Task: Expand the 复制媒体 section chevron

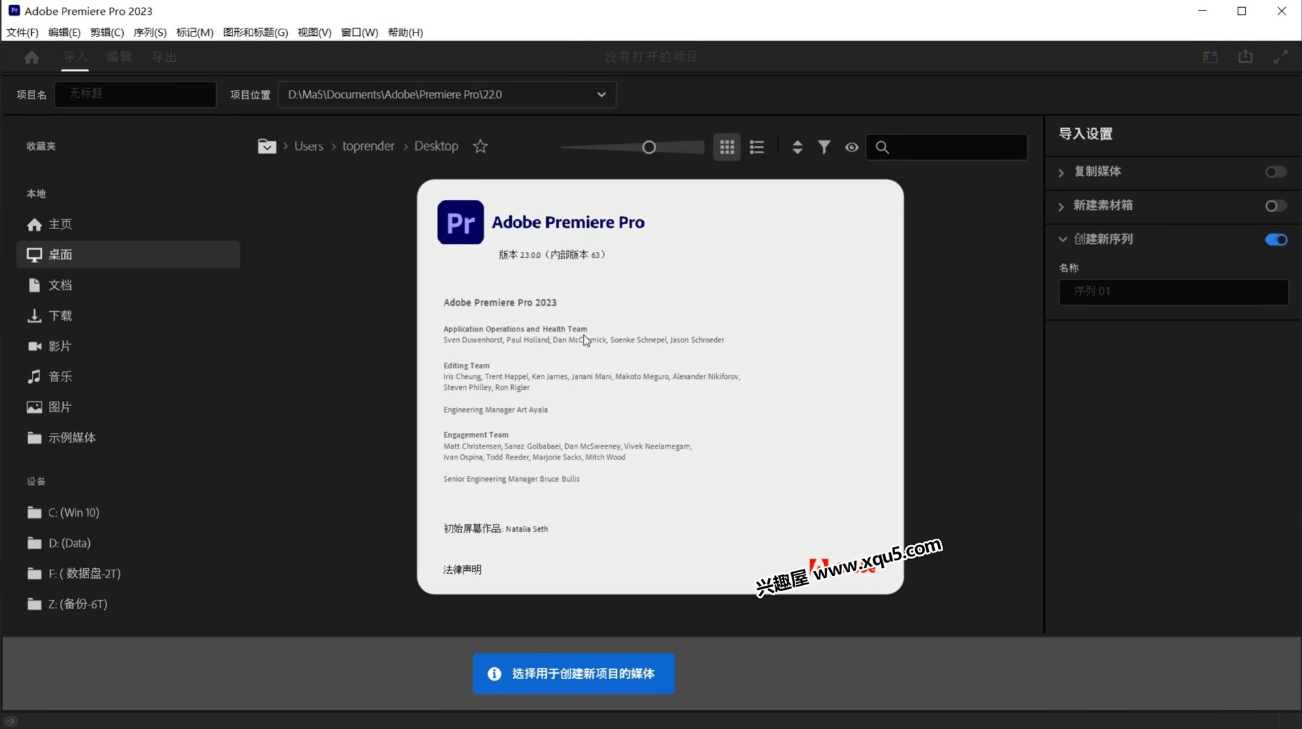Action: (1061, 172)
